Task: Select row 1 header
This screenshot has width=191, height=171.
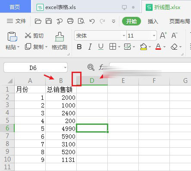Action: 7,89
